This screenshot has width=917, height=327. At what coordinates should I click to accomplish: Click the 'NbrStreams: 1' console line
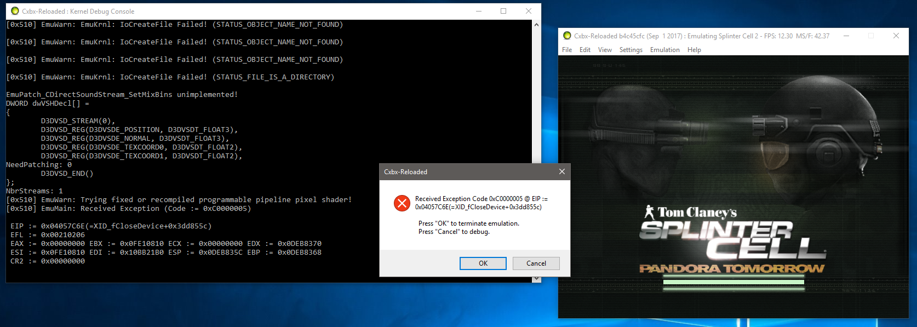point(34,191)
